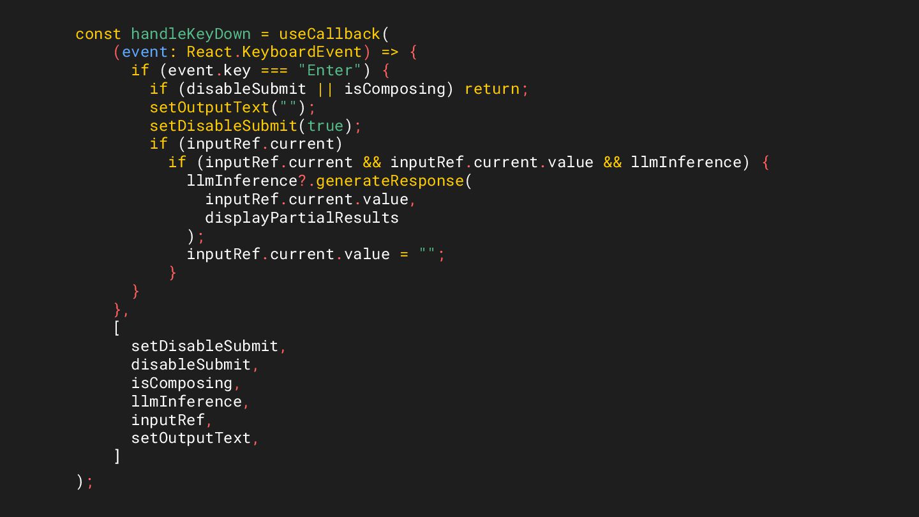The height and width of the screenshot is (517, 919).
Task: Click the const keyword
Action: pos(98,34)
